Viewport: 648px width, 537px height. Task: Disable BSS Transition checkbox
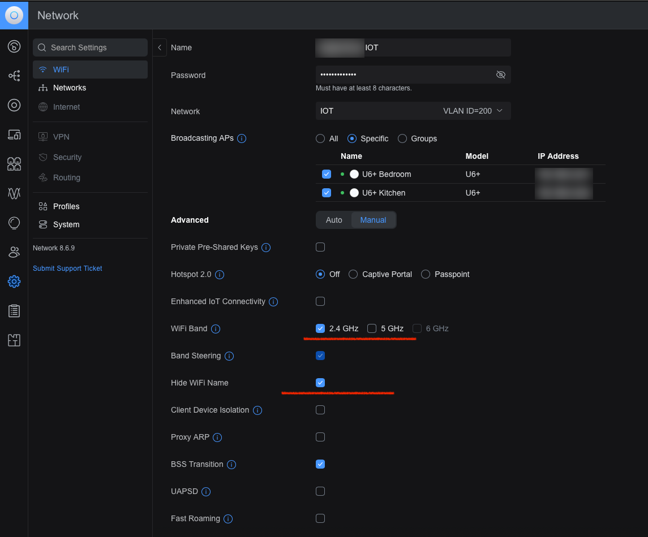tap(320, 464)
